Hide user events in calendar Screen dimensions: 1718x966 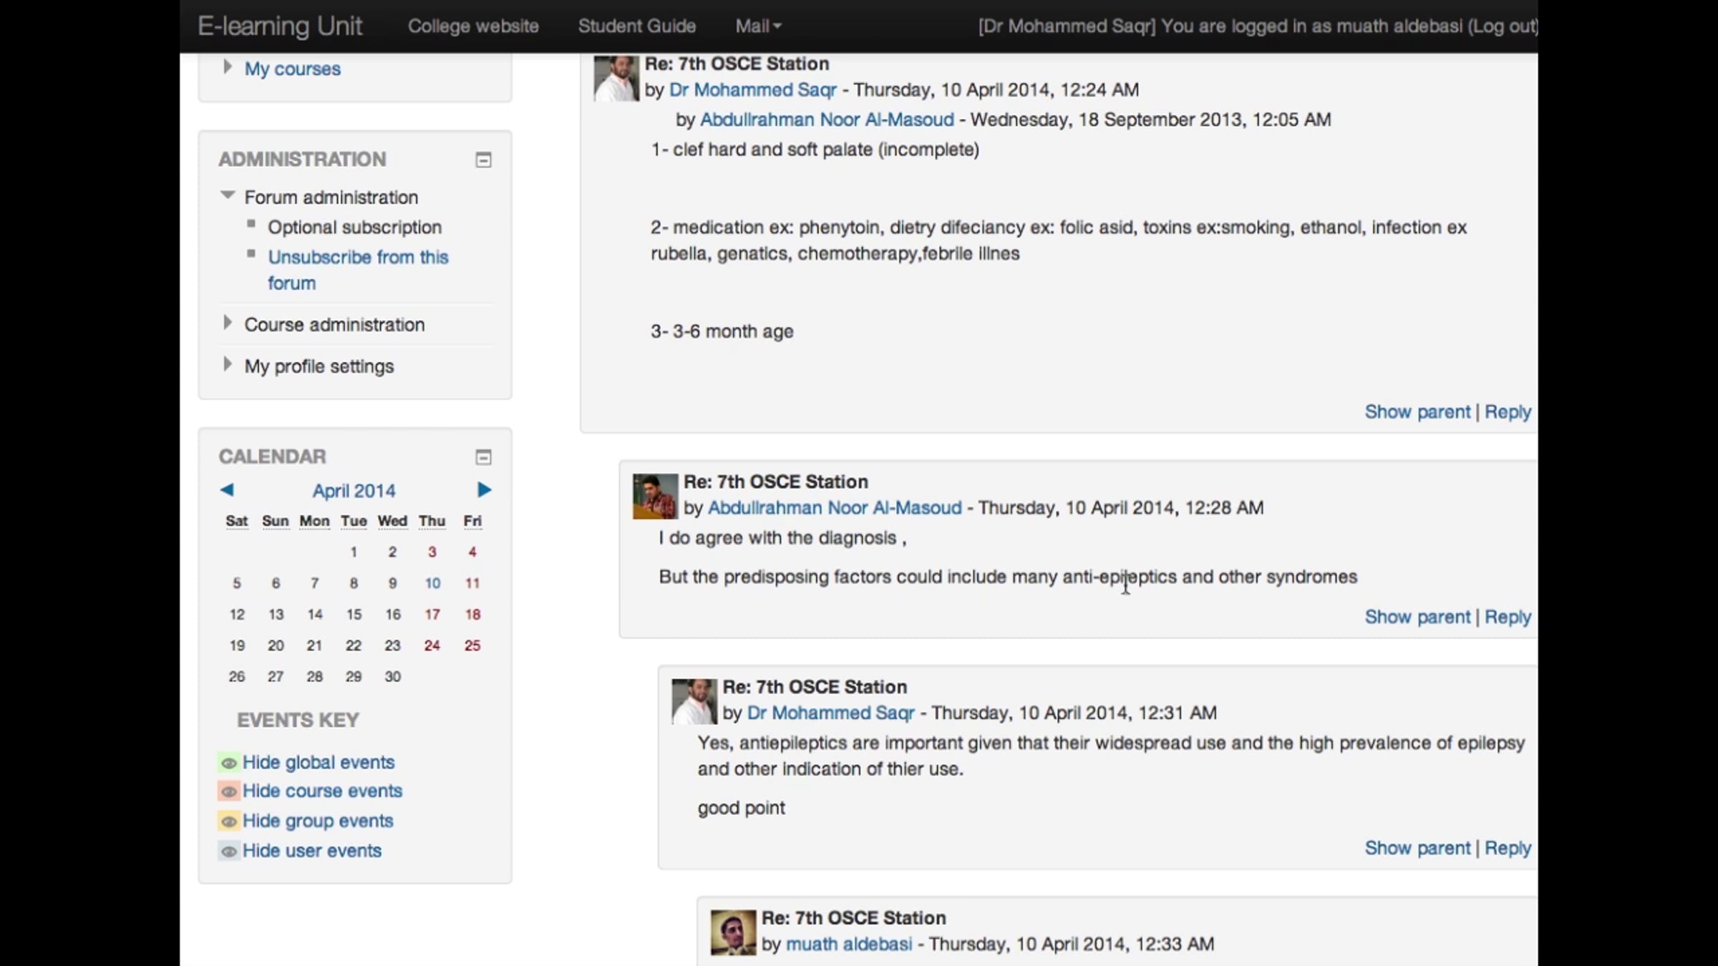tap(311, 851)
